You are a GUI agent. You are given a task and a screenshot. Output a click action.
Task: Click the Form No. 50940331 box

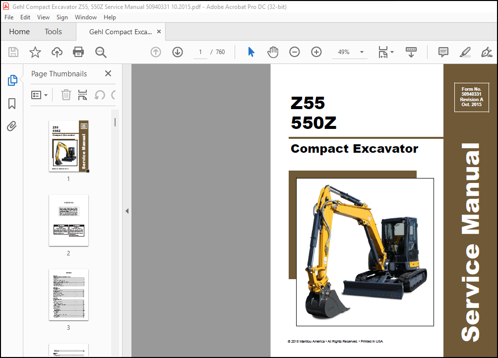[x=472, y=97]
